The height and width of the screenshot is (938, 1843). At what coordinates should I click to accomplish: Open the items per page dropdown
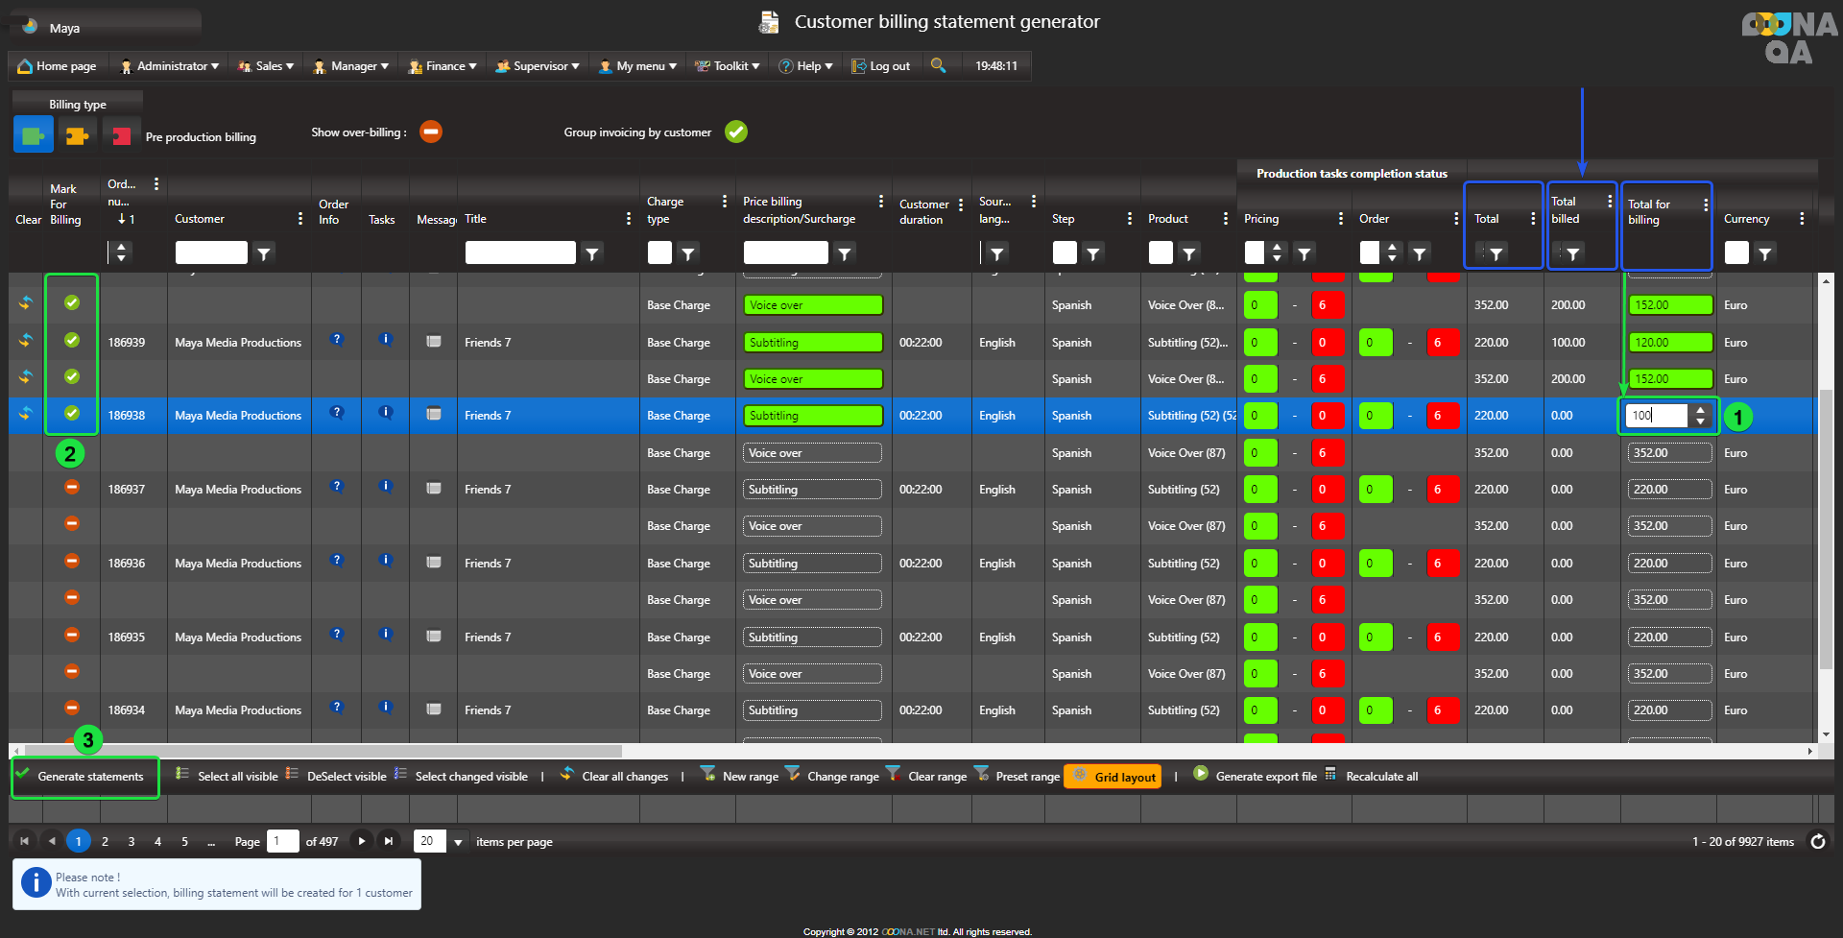click(458, 842)
